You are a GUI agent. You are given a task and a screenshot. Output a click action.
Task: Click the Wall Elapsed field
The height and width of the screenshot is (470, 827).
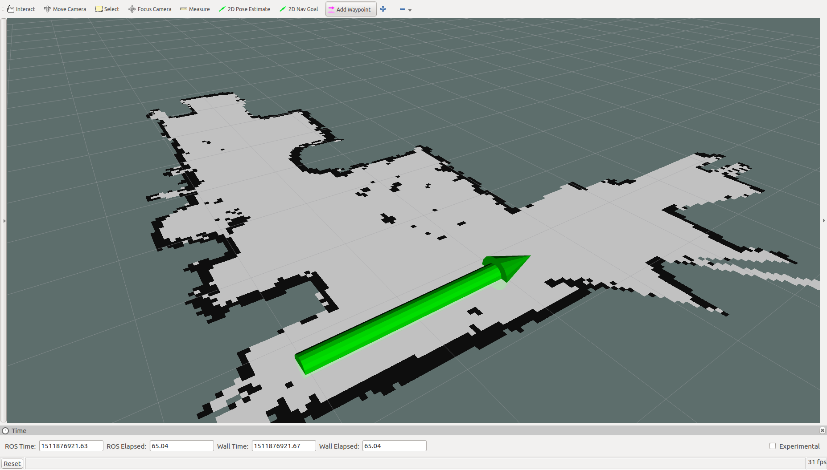[x=395, y=446]
